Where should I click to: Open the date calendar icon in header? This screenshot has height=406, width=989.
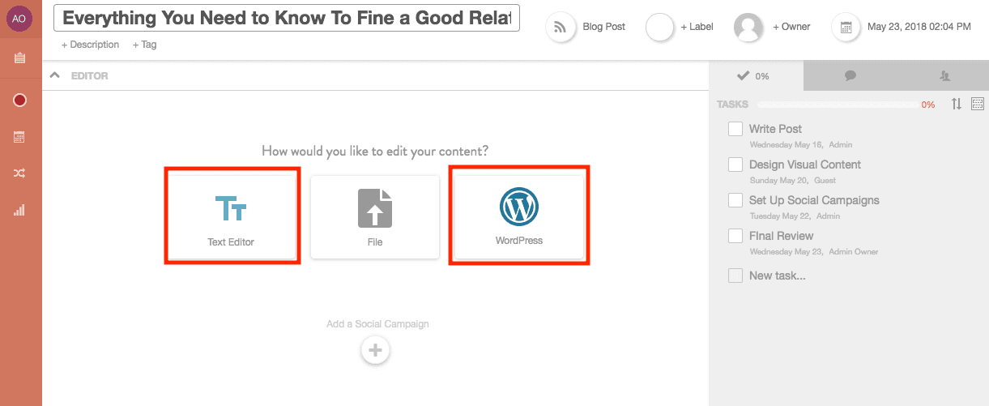[x=846, y=28]
